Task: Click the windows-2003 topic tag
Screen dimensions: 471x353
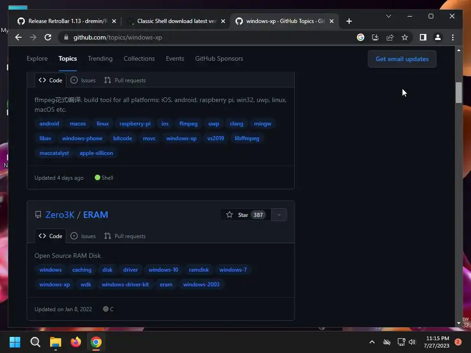Action: pyautogui.click(x=201, y=285)
